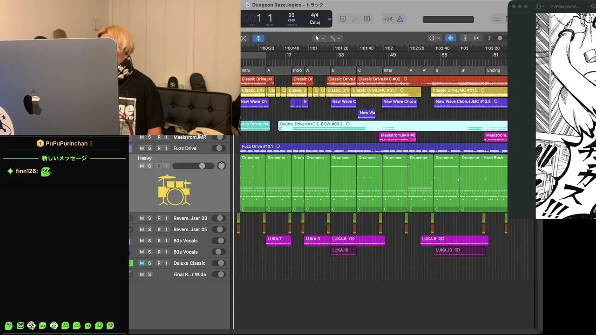The image size is (596, 335).
Task: Open the tuner
Action: pyautogui.click(x=355, y=19)
